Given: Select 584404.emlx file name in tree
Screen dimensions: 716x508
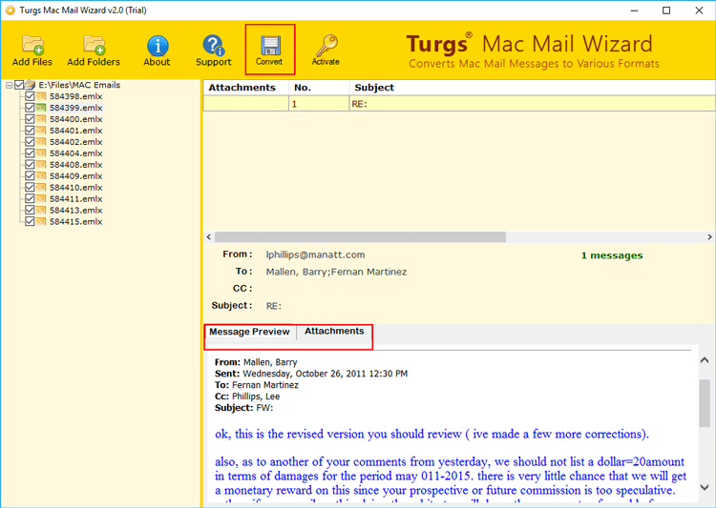Looking at the screenshot, I should click(x=75, y=153).
